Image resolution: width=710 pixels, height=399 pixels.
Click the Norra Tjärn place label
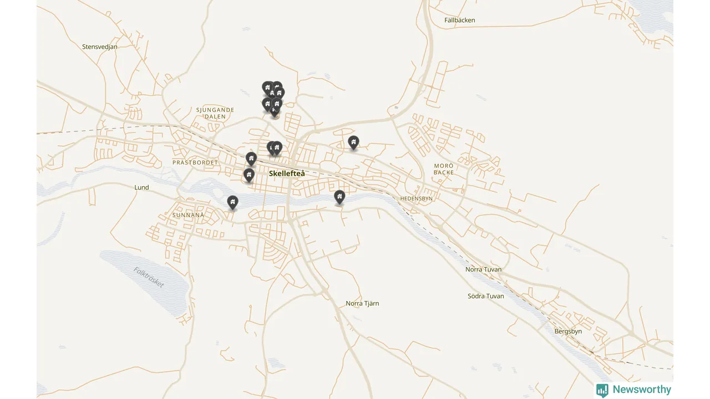point(362,304)
